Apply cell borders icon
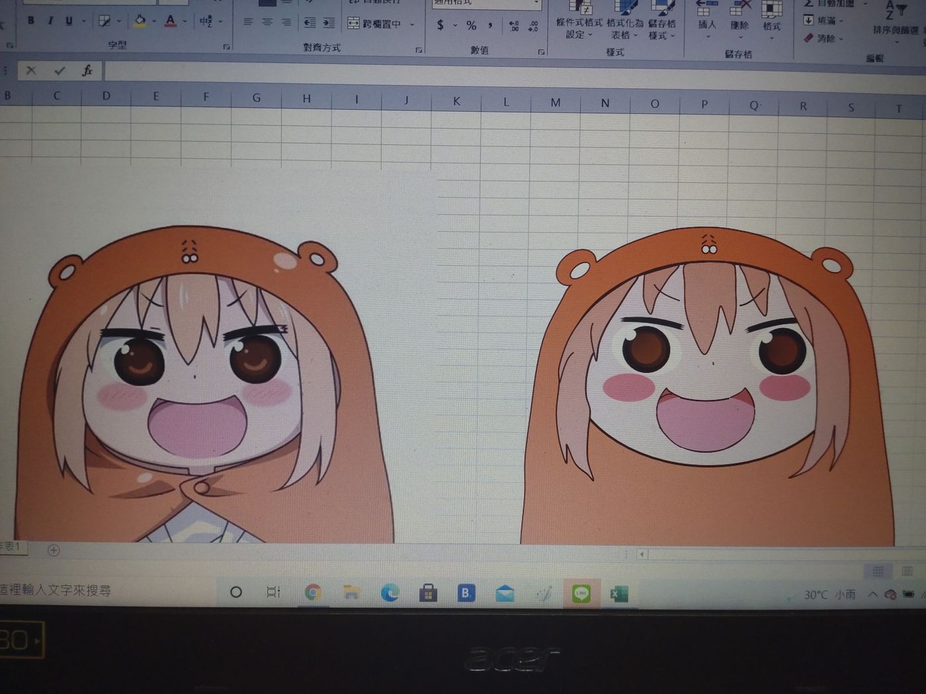The width and height of the screenshot is (926, 694). (x=105, y=21)
